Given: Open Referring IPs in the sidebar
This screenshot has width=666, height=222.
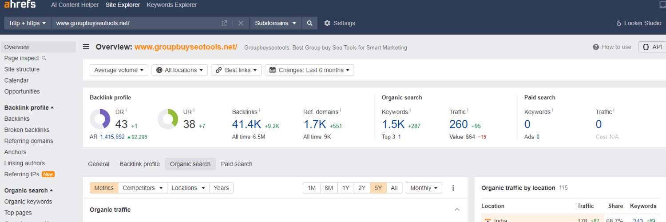Looking at the screenshot, I should pyautogui.click(x=22, y=174).
